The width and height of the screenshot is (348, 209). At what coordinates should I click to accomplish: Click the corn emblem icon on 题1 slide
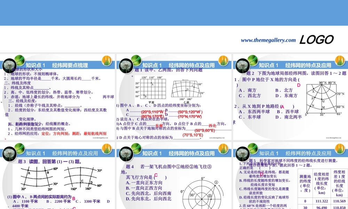(x=223, y=61)
